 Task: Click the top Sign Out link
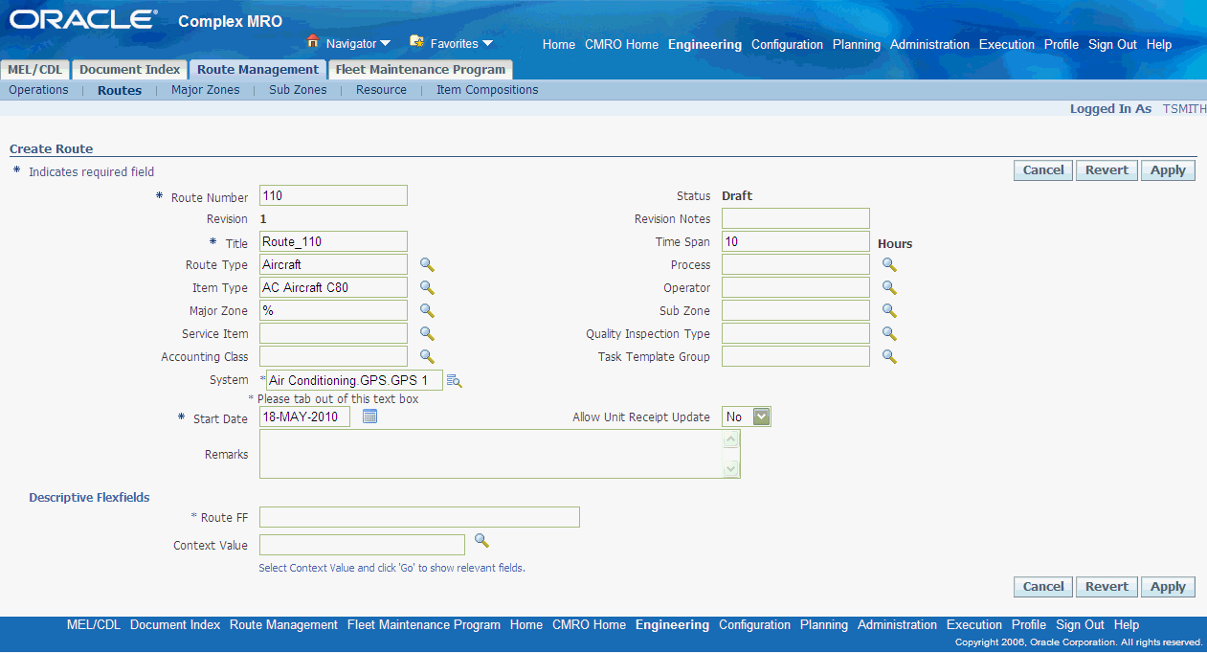coord(1112,45)
